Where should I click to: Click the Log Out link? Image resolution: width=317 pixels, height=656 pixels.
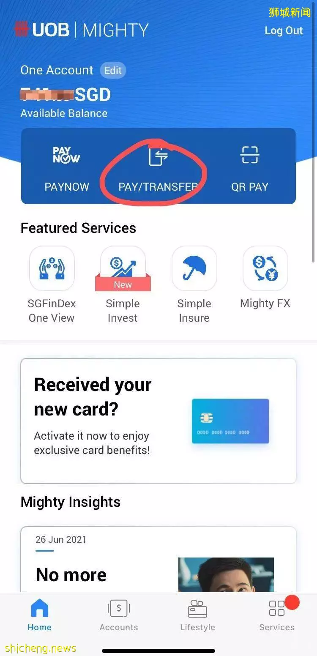point(284,30)
